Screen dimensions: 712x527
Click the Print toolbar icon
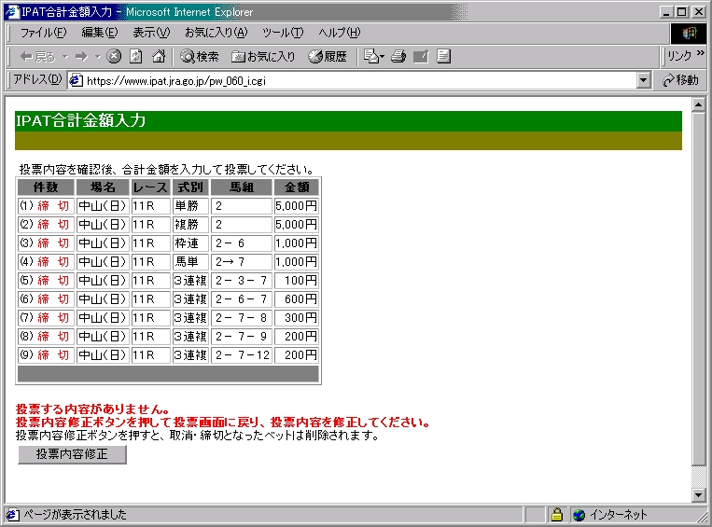point(398,56)
